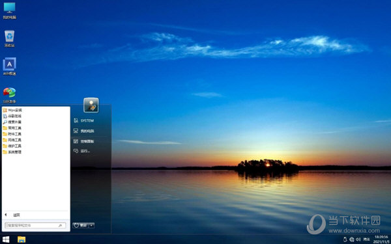Viewport: 391px width, 244px height.
Task: Click the 返回 back link in the Start menu
Action: pyautogui.click(x=16, y=215)
